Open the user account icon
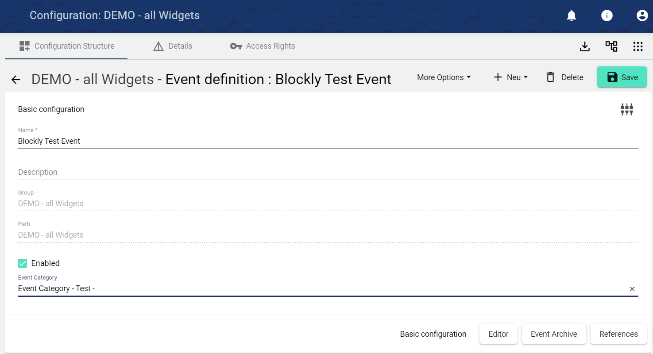653x354 pixels. [x=642, y=16]
